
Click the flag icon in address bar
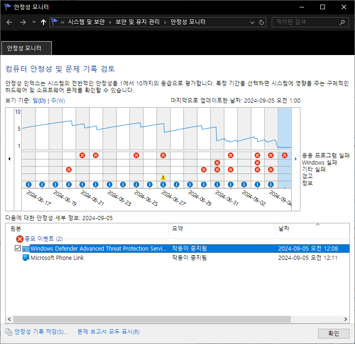click(x=55, y=22)
